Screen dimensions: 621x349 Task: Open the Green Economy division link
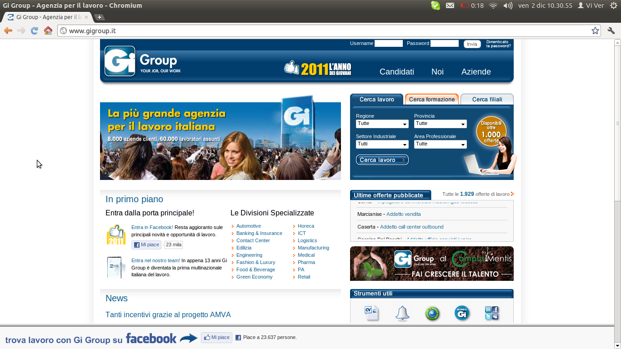pyautogui.click(x=254, y=277)
